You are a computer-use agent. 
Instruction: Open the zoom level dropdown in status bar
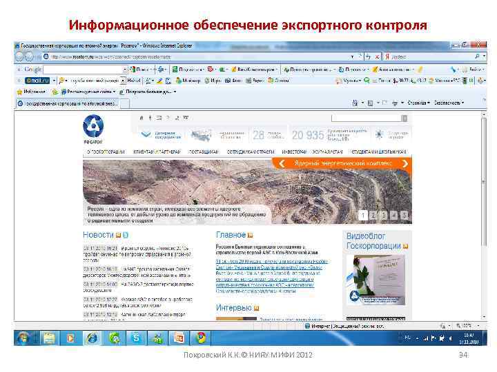pos(478,325)
